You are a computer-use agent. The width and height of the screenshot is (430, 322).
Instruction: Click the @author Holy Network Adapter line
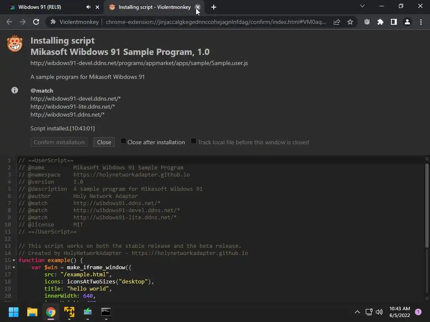click(78, 196)
